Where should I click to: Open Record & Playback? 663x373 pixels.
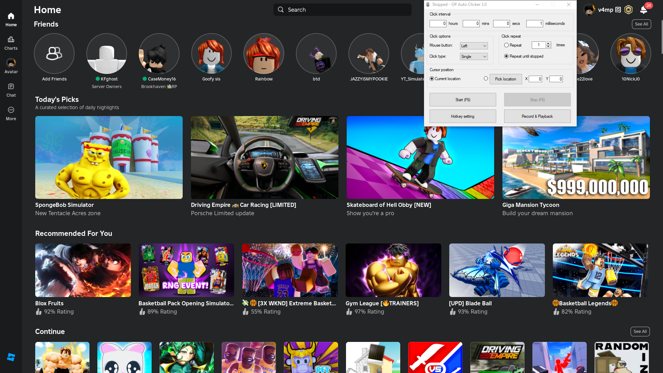click(x=537, y=116)
